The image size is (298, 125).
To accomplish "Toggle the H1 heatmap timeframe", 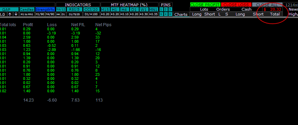I will (x=115, y=9).
